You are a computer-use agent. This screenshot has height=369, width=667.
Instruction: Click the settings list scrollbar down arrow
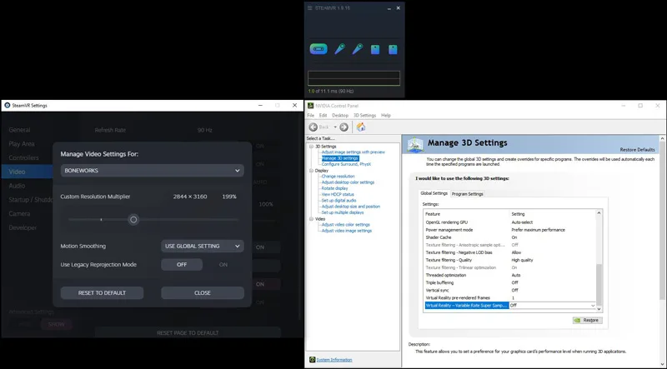[599, 309]
